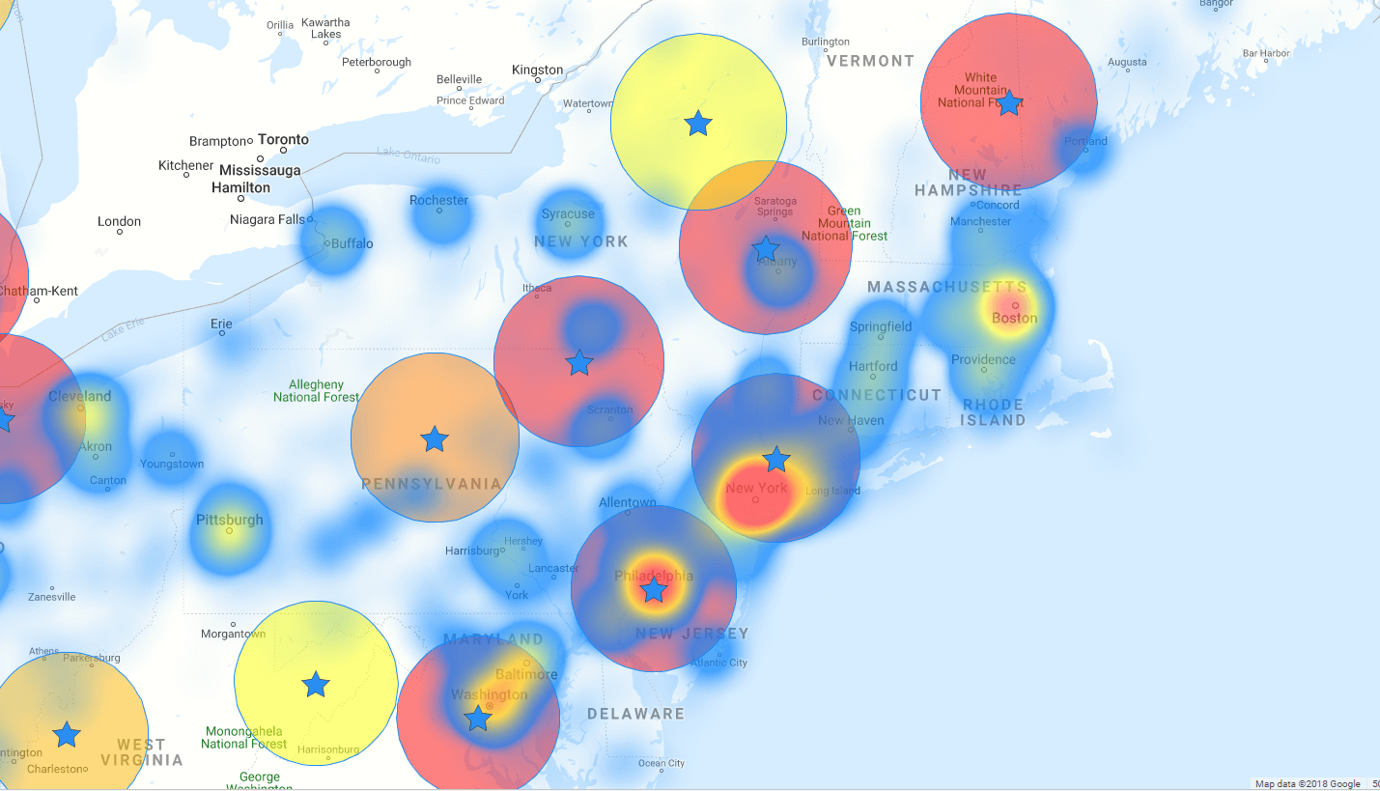This screenshot has width=1380, height=791.
Task: Click the star marker on White Mountain National Forest
Action: pos(1009,102)
